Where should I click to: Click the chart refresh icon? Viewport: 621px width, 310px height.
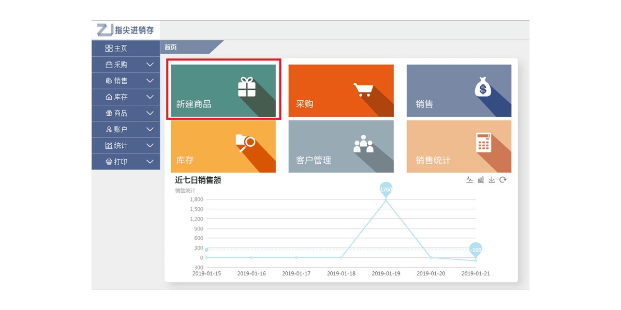pyautogui.click(x=502, y=180)
